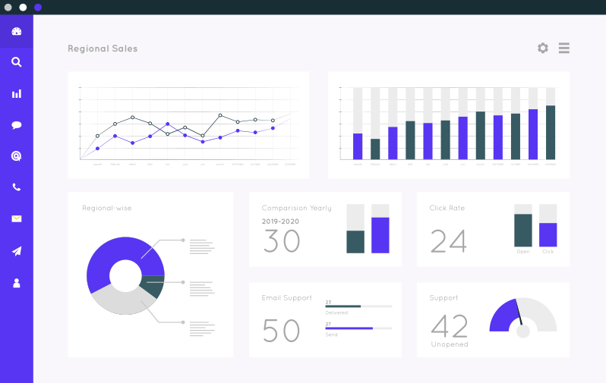606x383 pixels.
Task: Open settings gear next to Regional Sales
Action: (542, 48)
